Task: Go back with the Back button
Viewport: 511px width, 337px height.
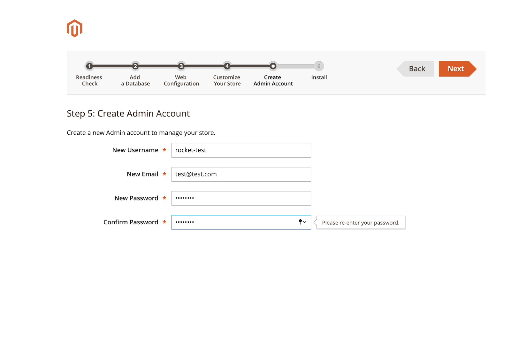Action: click(x=416, y=69)
